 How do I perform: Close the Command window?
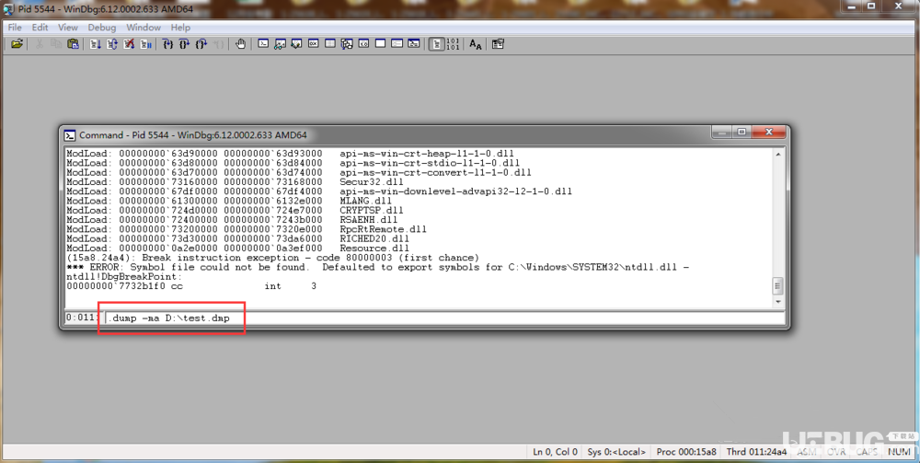pos(768,132)
